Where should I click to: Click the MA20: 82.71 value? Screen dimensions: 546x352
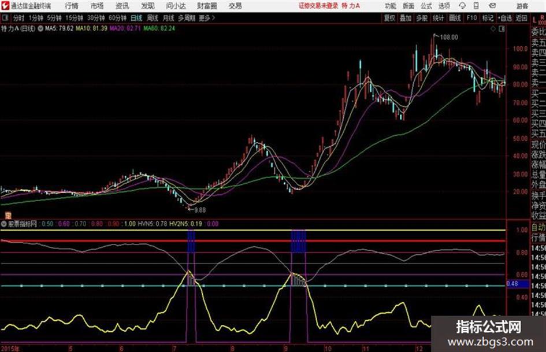click(x=125, y=28)
